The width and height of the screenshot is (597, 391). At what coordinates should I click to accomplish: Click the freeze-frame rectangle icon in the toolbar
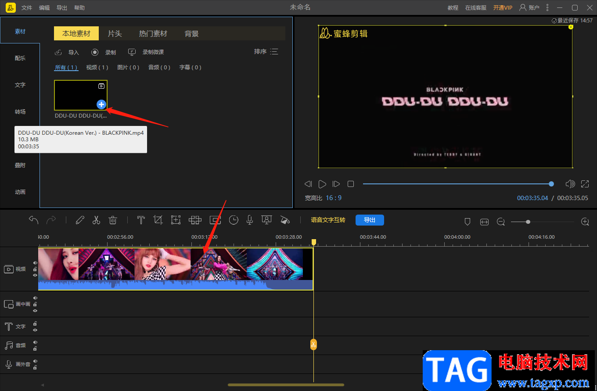pyautogui.click(x=215, y=220)
